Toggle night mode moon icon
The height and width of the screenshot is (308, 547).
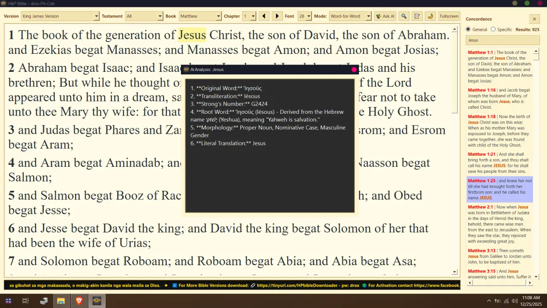[430, 16]
